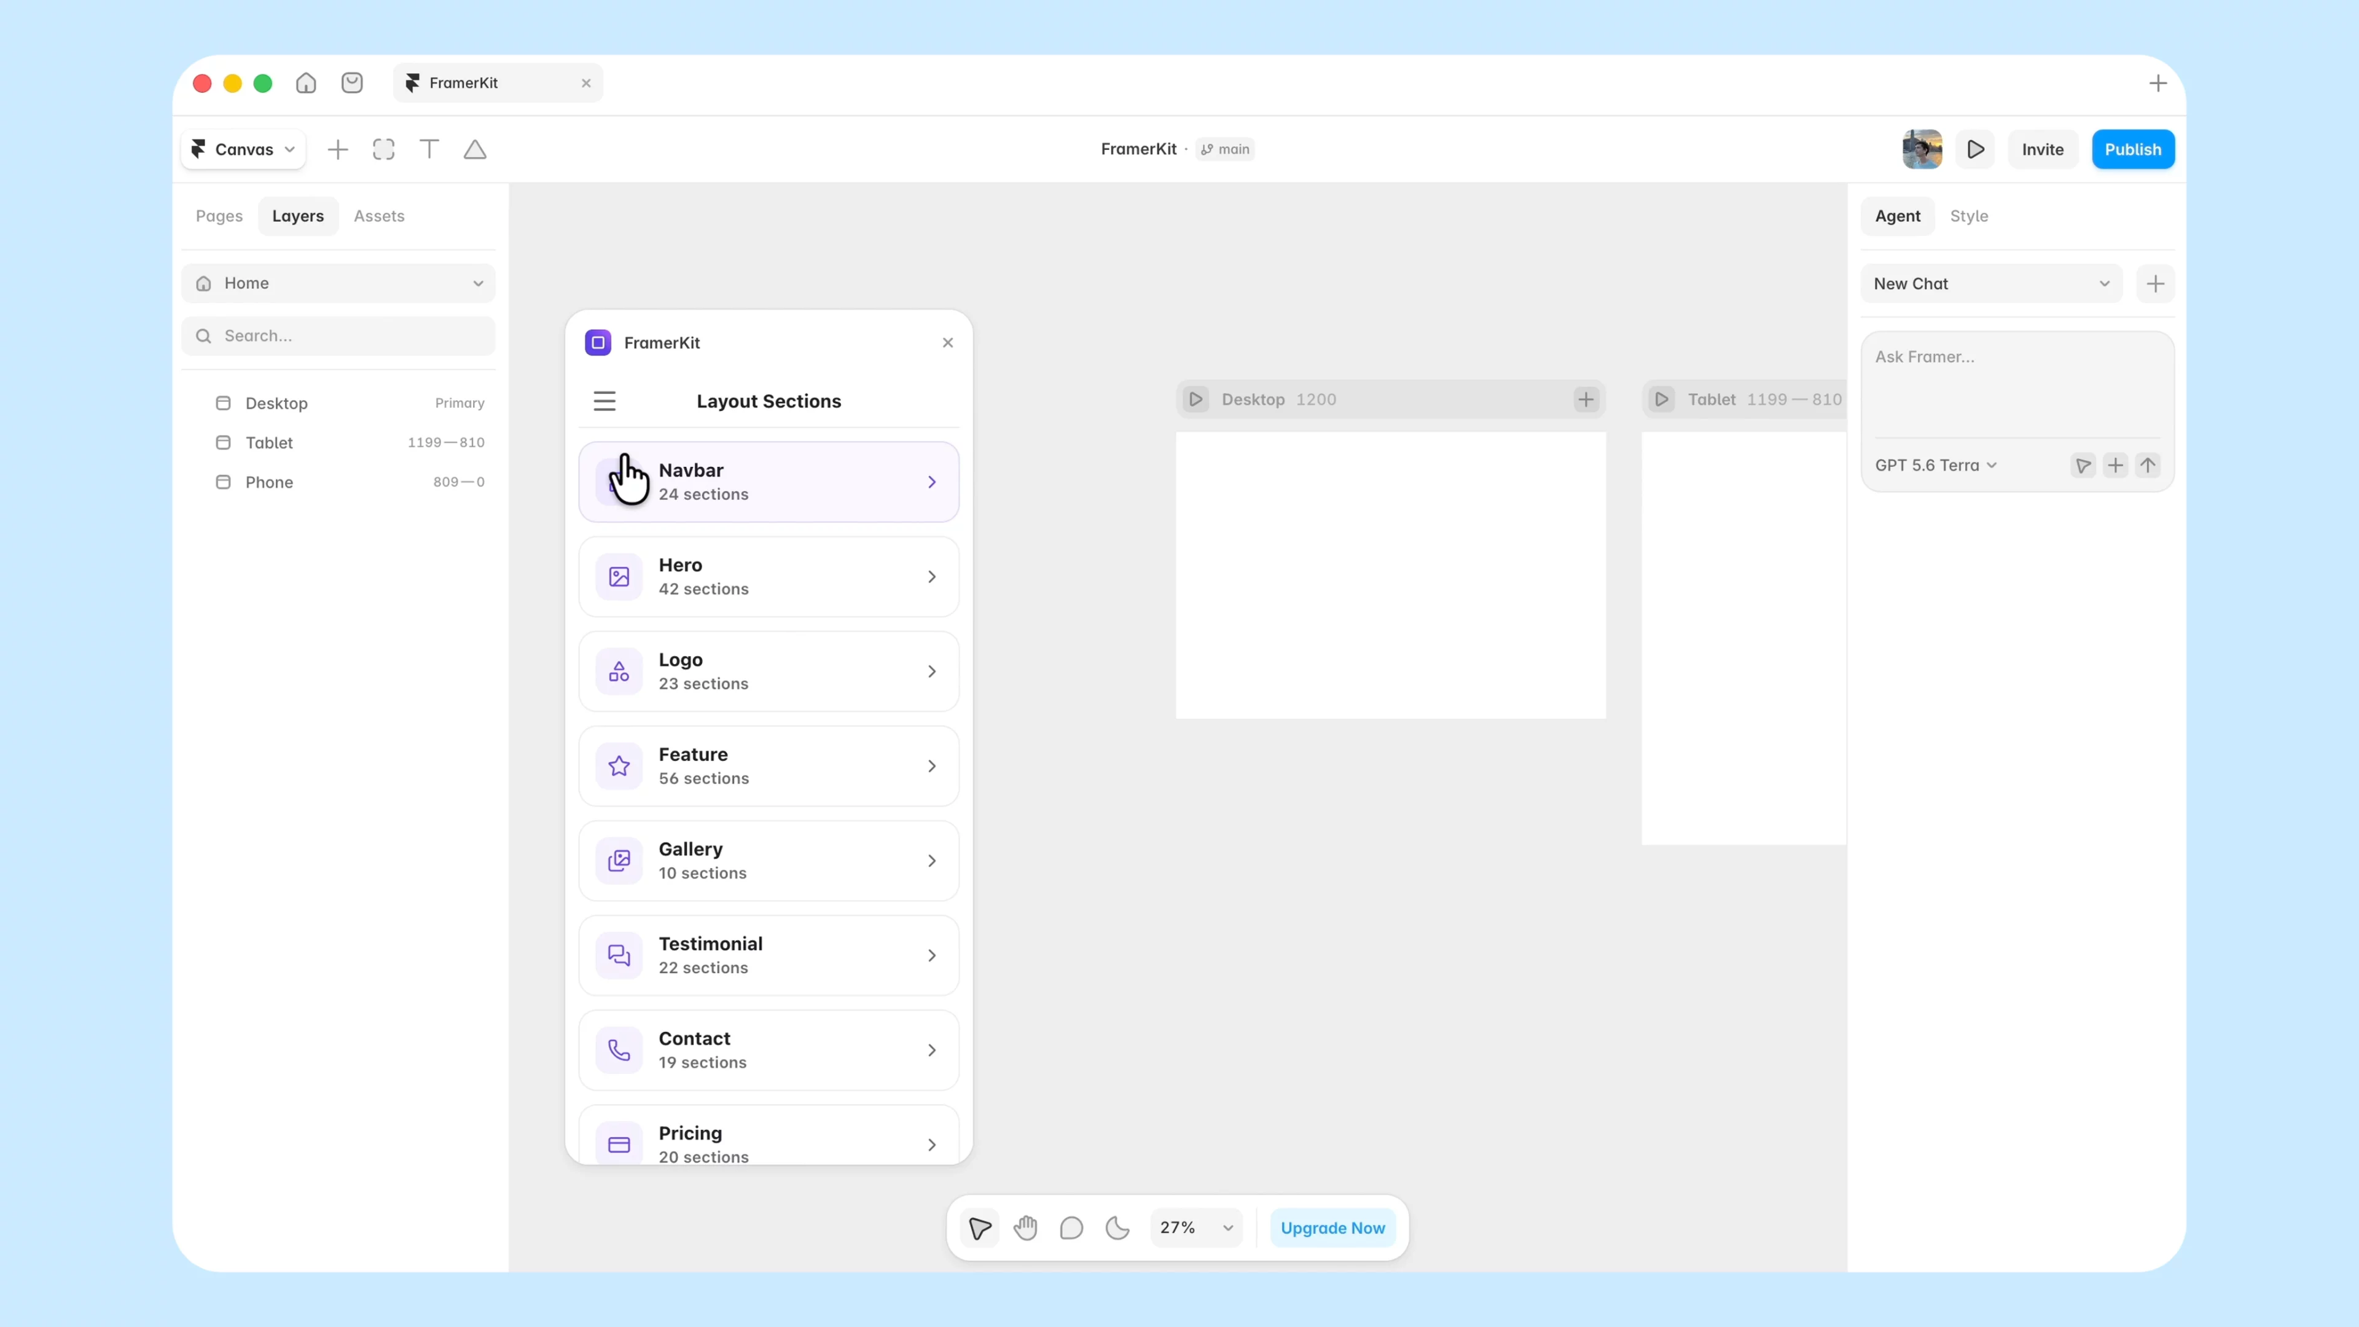This screenshot has width=2359, height=1327.
Task: Open the Hero sections category
Action: pos(769,577)
